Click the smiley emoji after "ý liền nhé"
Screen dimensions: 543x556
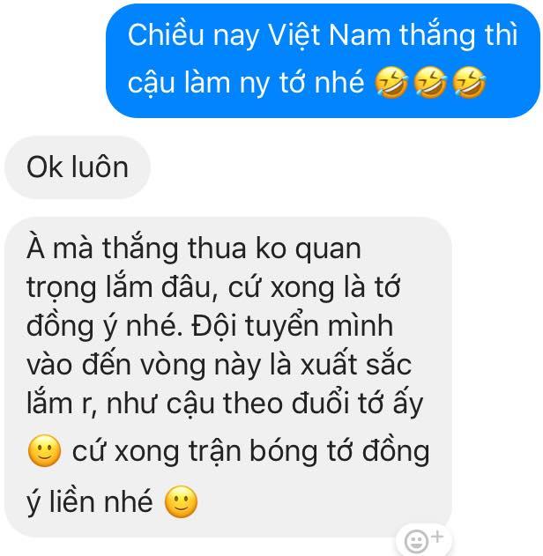(x=181, y=501)
